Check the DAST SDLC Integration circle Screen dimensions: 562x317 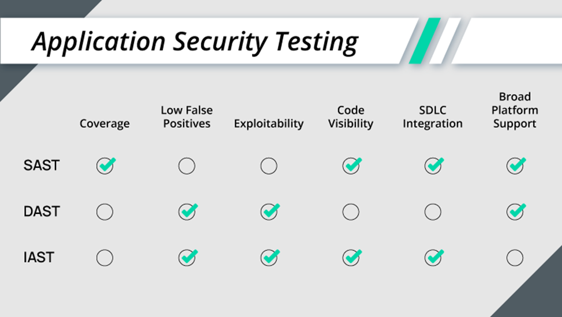(x=433, y=212)
